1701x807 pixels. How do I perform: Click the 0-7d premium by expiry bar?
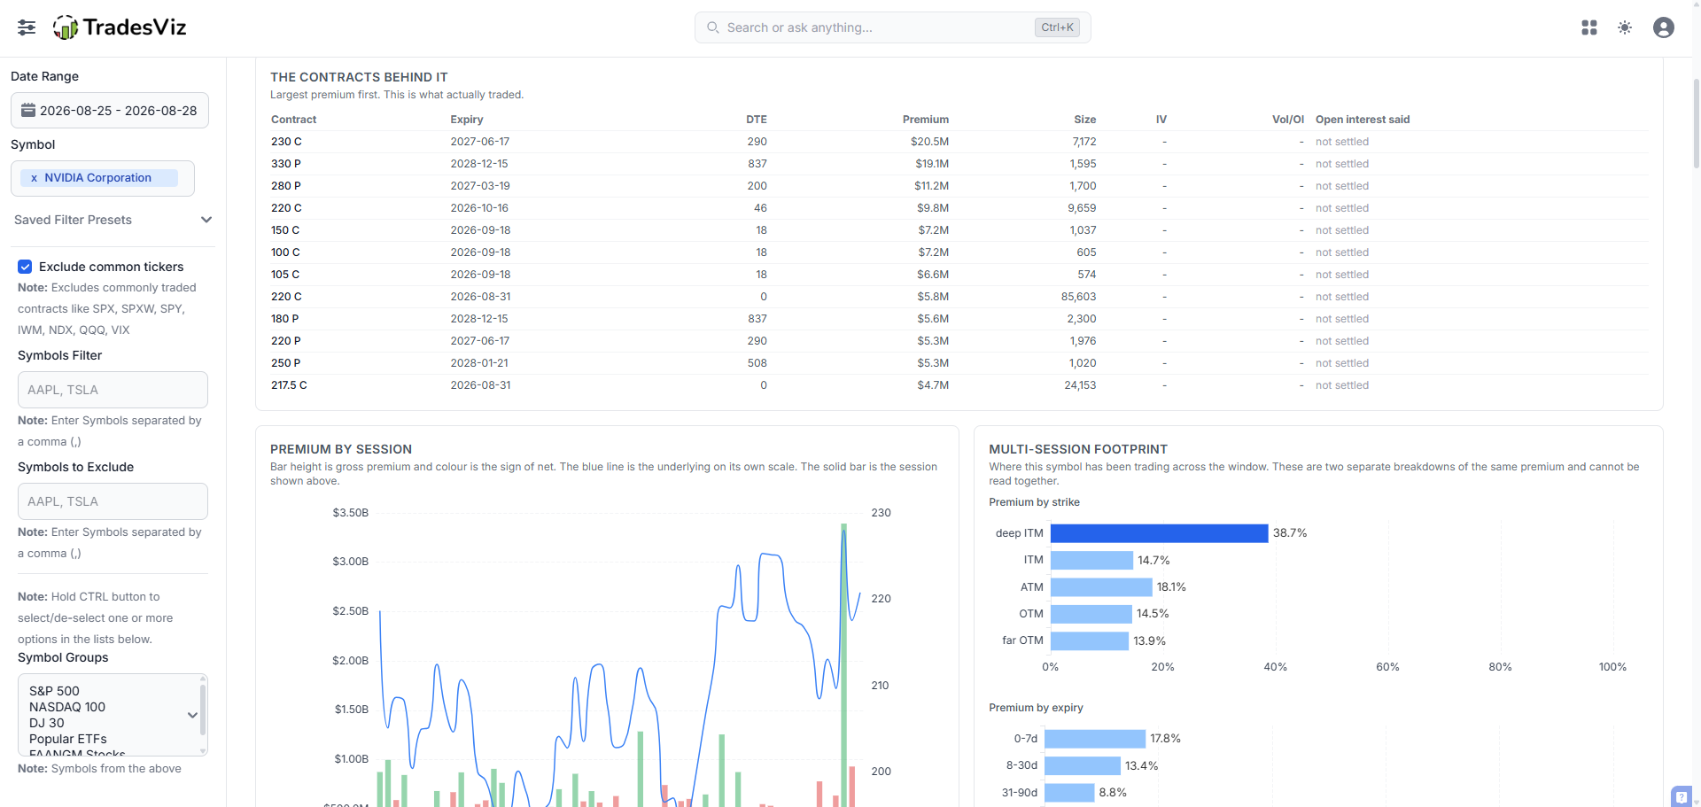(1095, 739)
